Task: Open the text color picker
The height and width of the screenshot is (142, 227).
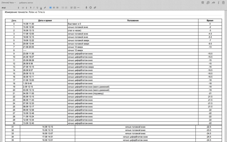Action: click(x=41, y=7)
